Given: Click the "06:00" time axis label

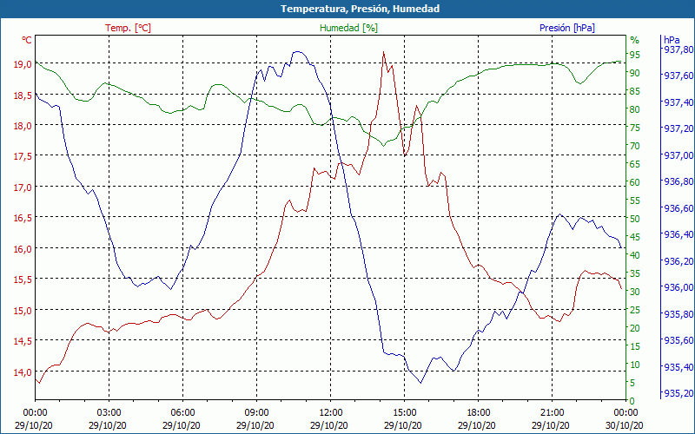Looking at the screenshot, I should point(182,413).
